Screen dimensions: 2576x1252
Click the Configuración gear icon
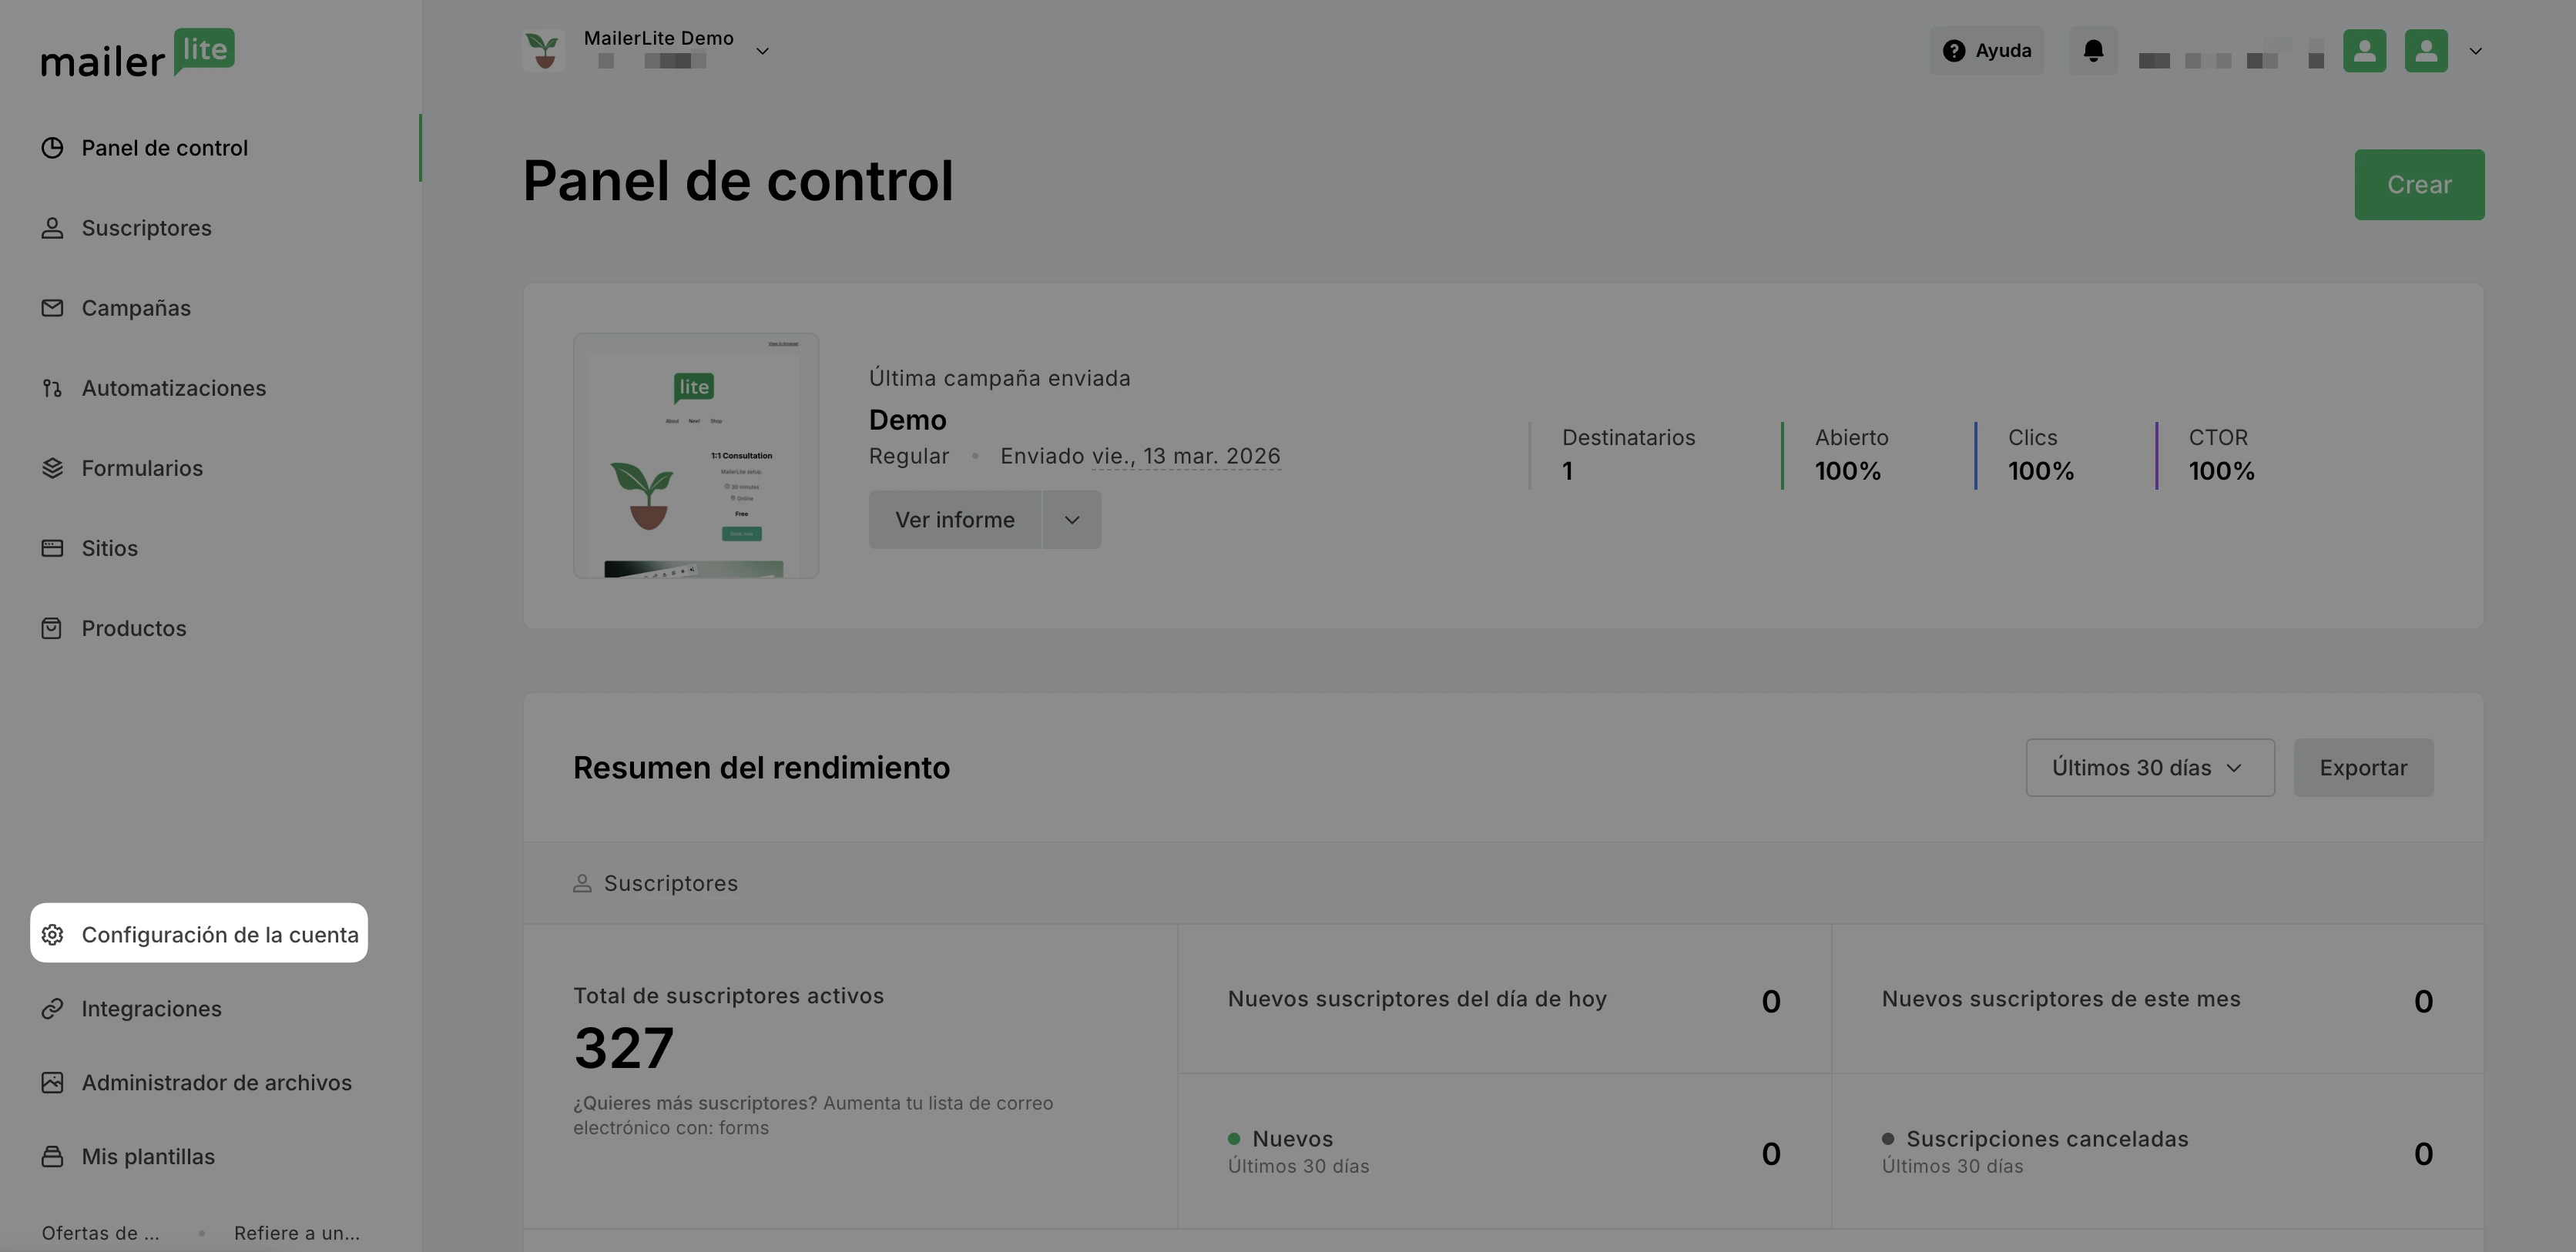point(52,934)
